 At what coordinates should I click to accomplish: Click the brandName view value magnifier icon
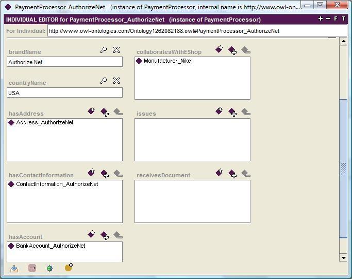click(104, 50)
